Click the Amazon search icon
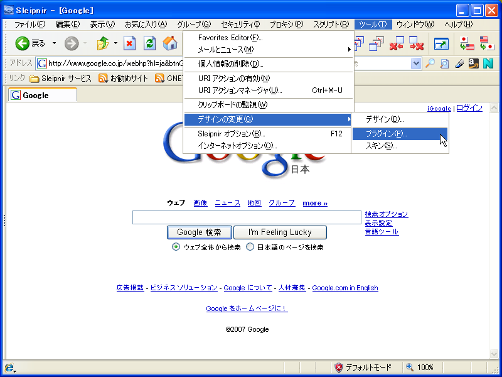 474,63
